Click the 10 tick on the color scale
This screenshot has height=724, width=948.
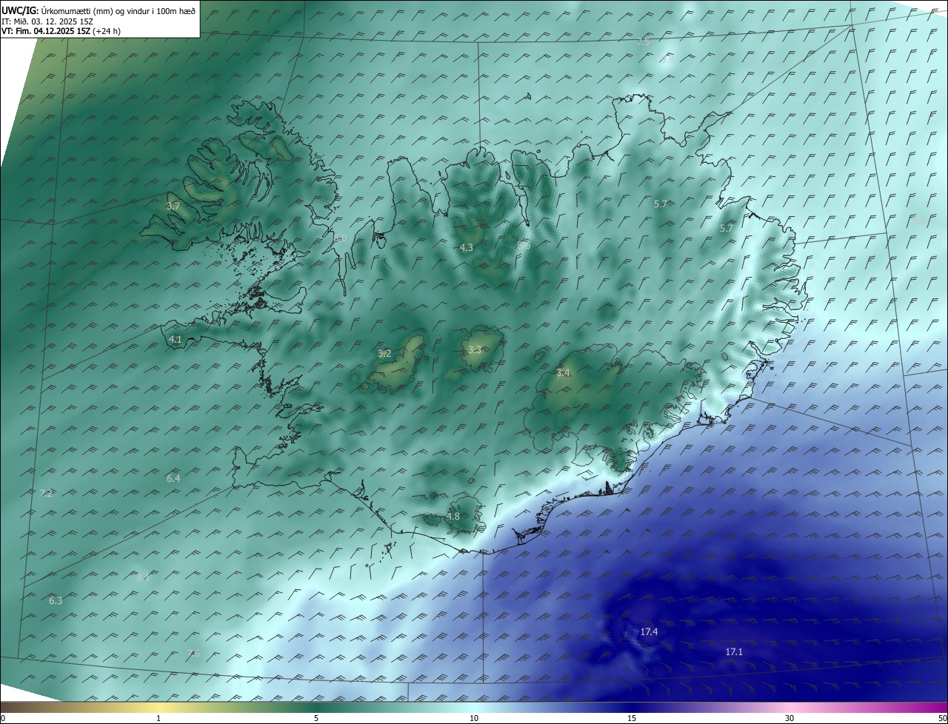click(x=474, y=718)
